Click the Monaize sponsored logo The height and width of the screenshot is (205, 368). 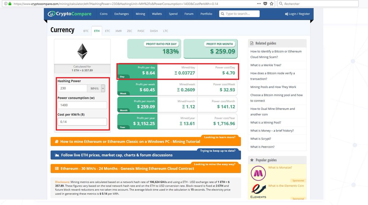[x=258, y=173]
